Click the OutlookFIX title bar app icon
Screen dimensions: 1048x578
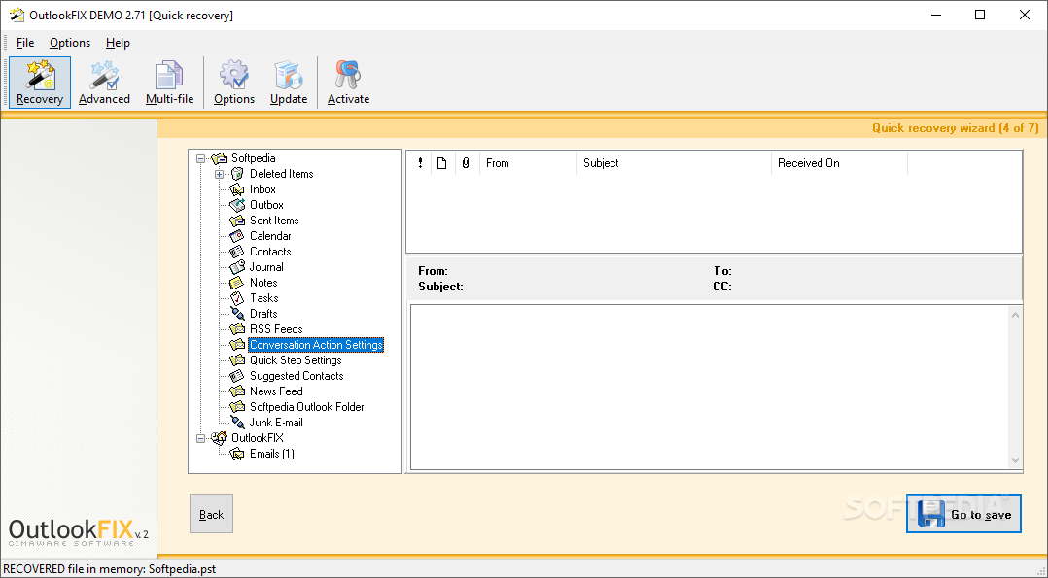(x=17, y=15)
